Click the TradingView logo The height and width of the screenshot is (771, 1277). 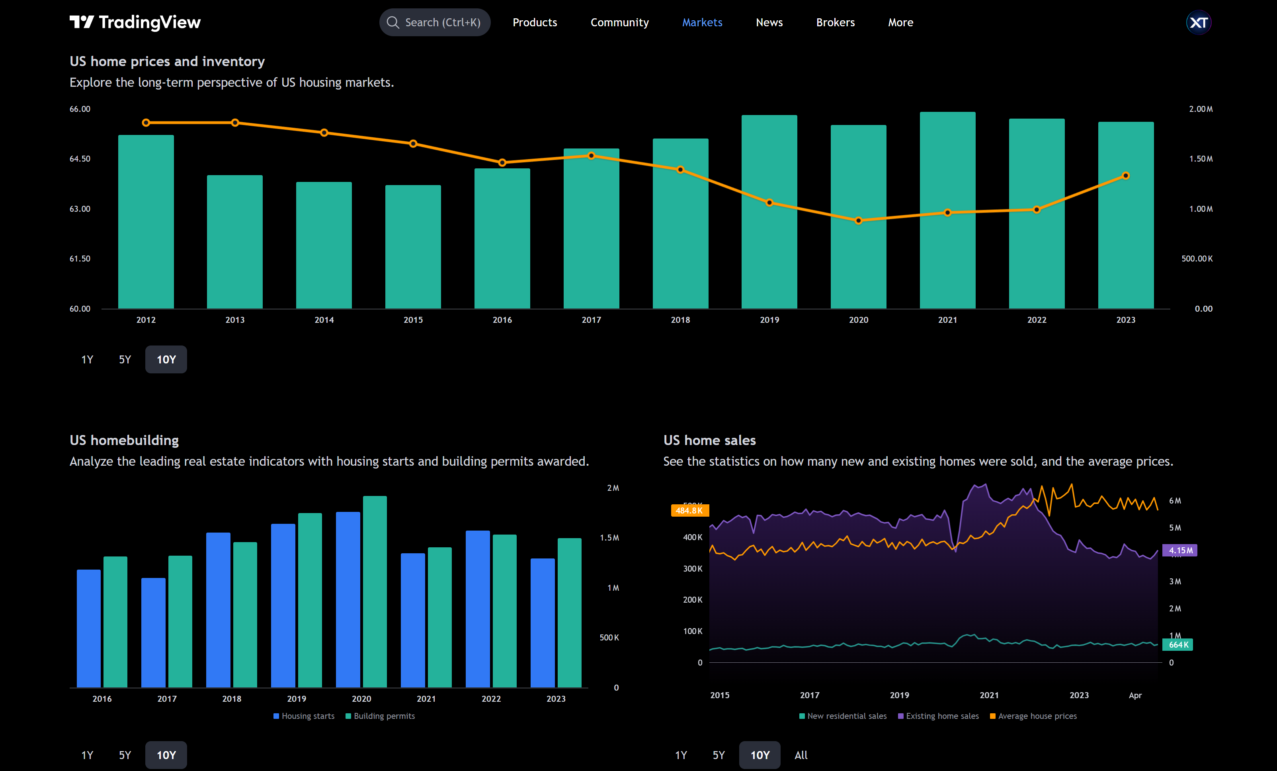click(x=135, y=22)
